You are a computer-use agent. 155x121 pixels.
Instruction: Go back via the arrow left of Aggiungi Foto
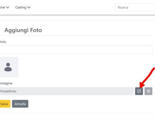click(0, 30)
